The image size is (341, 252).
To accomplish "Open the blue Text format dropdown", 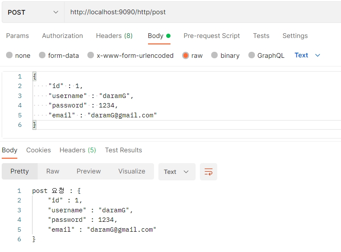I will [x=307, y=55].
